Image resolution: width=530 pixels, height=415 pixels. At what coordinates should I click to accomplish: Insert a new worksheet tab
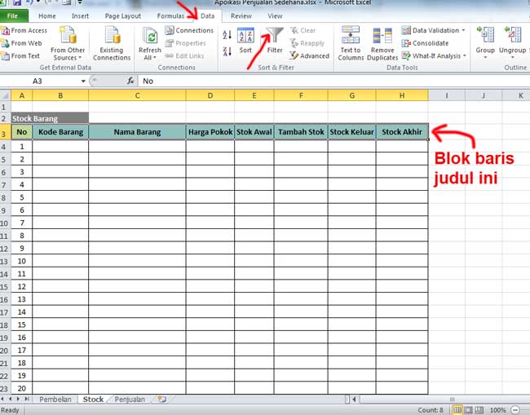[x=162, y=400]
